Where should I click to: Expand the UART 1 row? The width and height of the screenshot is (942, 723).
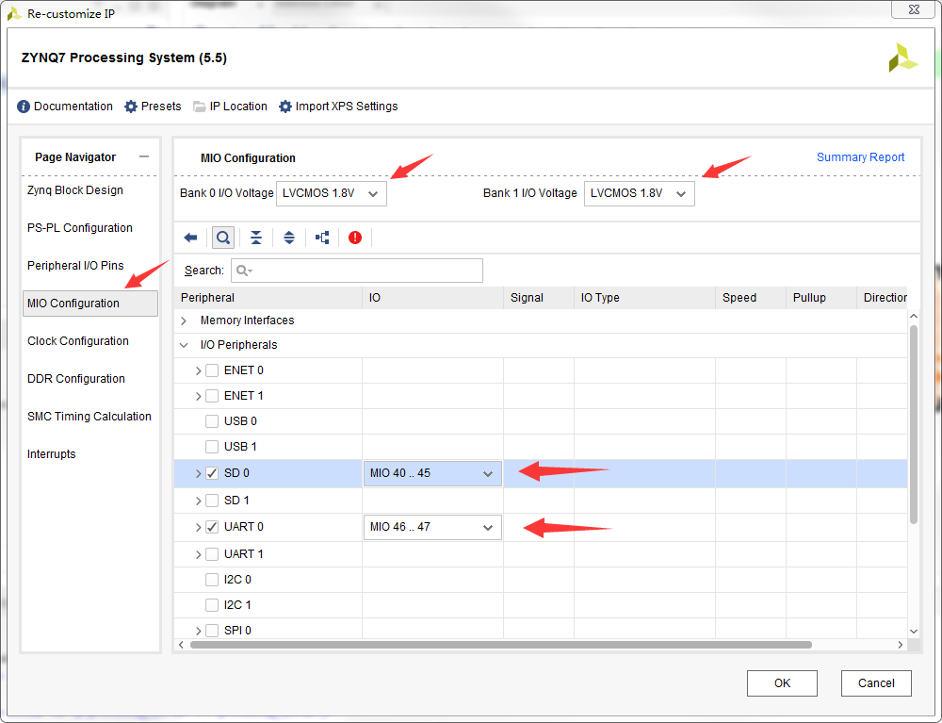click(198, 554)
